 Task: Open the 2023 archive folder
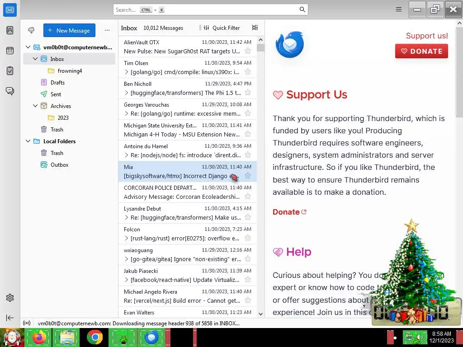[x=70, y=118]
